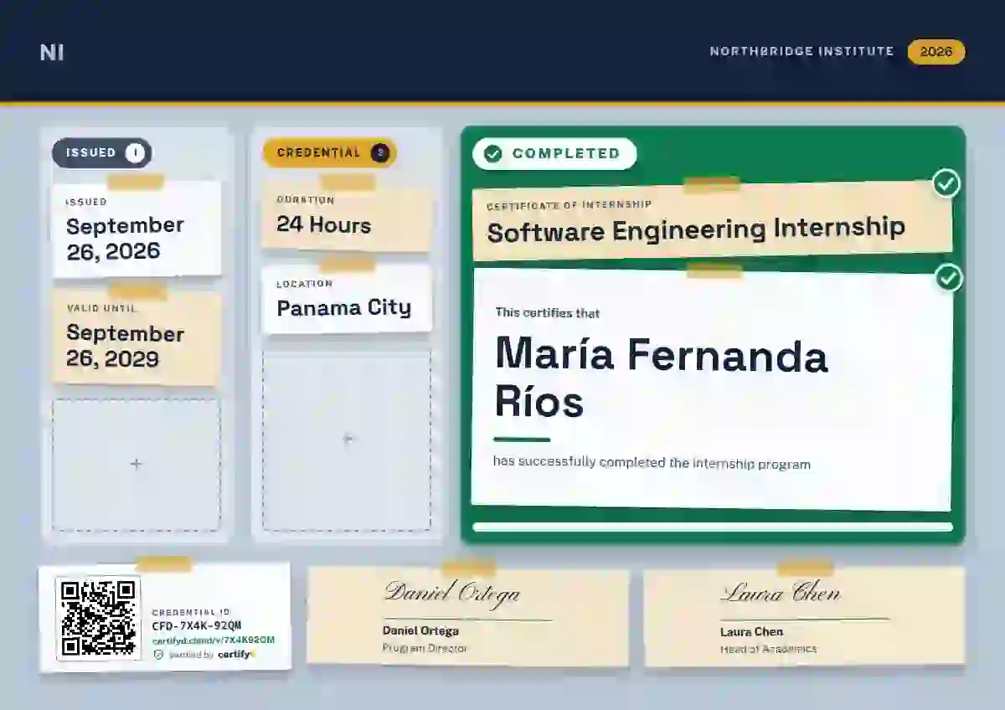Viewport: 1005px width, 710px height.
Task: Click the Northbridge Institute header text
Action: (x=801, y=52)
